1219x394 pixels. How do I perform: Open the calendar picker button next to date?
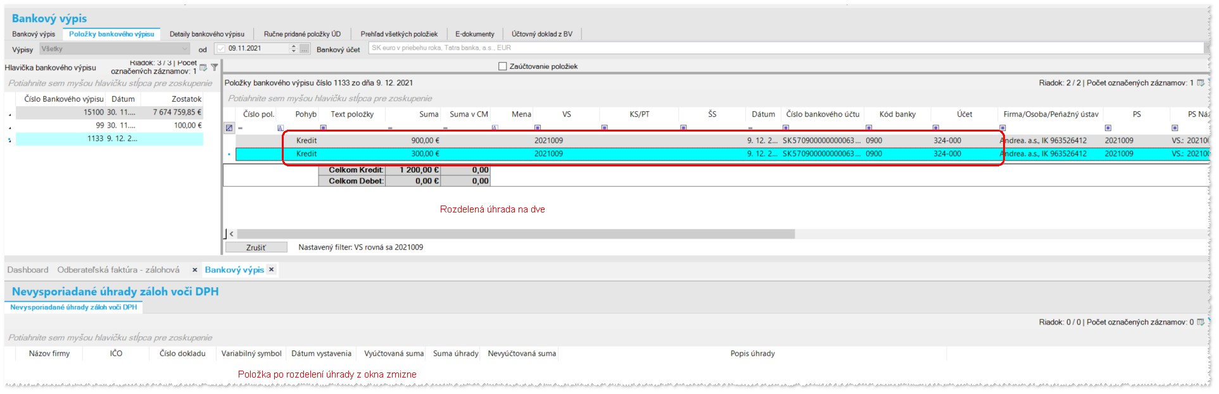[305, 49]
